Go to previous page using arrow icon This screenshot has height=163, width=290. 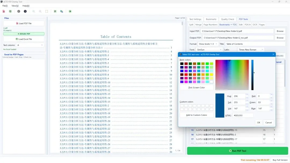19,12
